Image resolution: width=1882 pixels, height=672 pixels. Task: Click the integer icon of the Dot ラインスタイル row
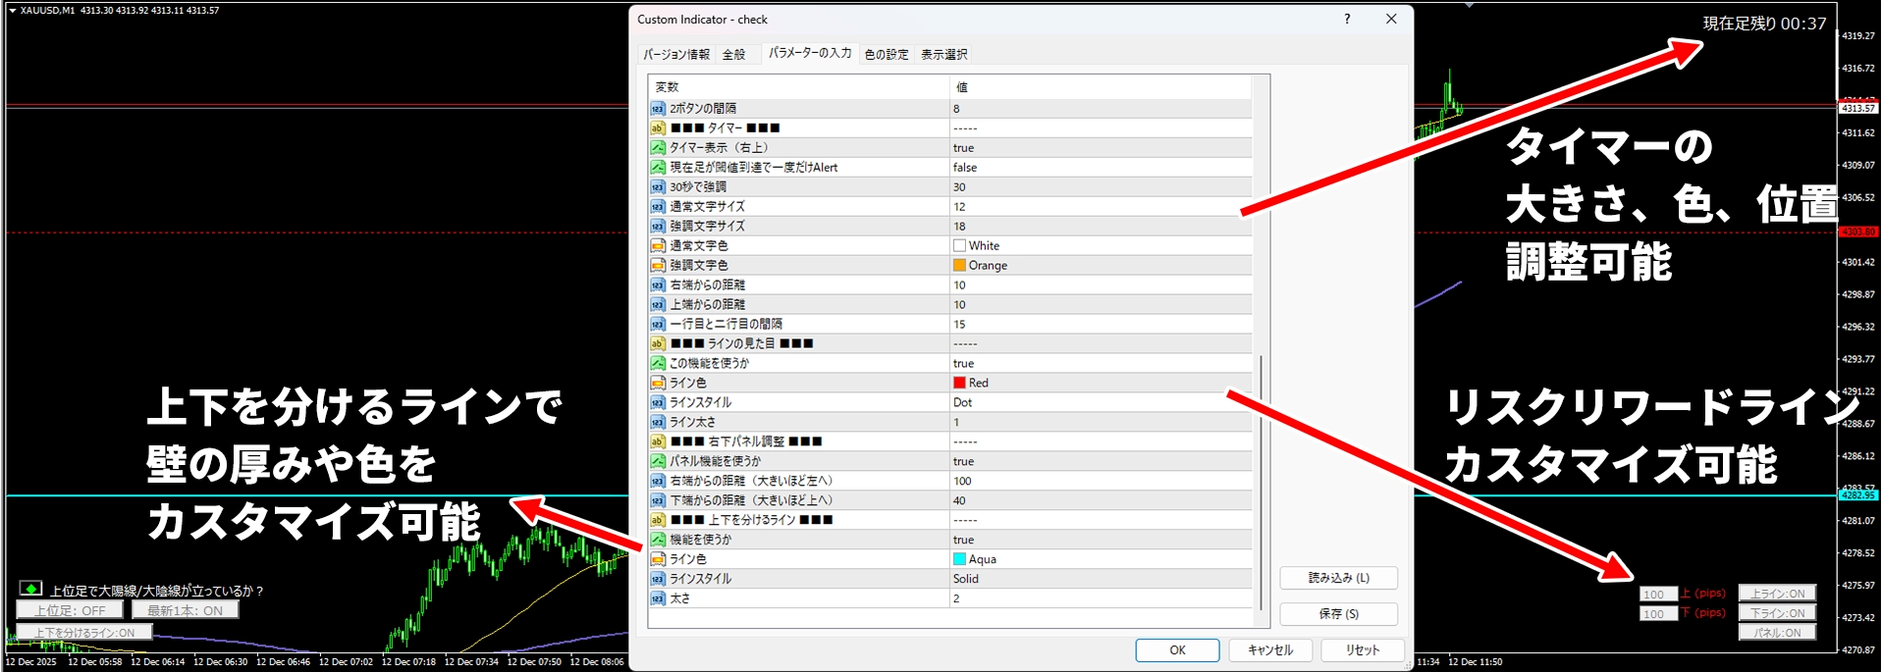point(658,402)
